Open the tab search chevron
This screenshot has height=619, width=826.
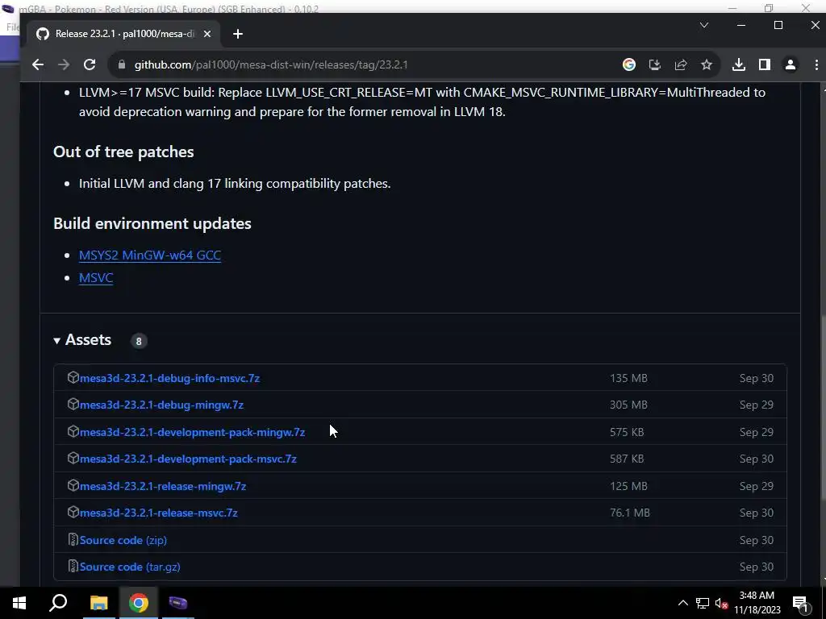pyautogui.click(x=703, y=25)
